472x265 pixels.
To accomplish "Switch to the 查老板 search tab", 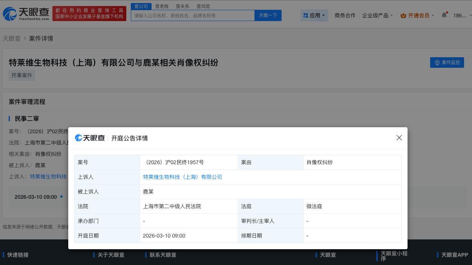I will click(162, 6).
